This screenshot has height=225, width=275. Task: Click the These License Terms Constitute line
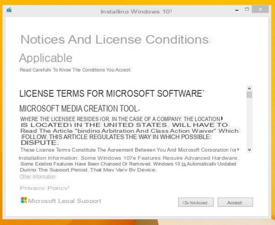click(129, 150)
